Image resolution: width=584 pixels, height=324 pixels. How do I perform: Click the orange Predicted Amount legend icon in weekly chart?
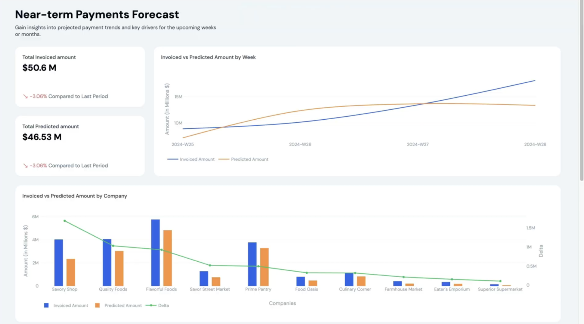click(224, 159)
